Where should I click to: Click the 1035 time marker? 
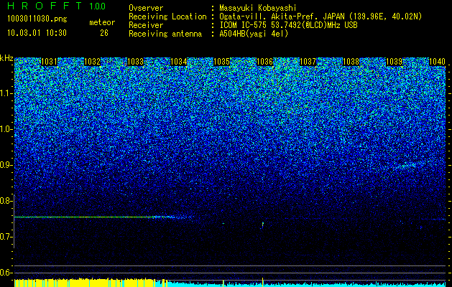[x=221, y=62]
